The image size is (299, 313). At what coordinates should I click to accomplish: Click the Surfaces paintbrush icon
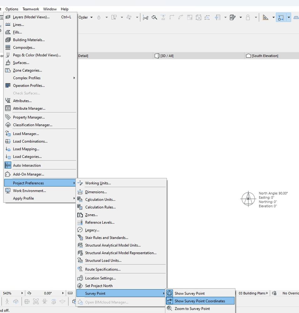pos(8,63)
